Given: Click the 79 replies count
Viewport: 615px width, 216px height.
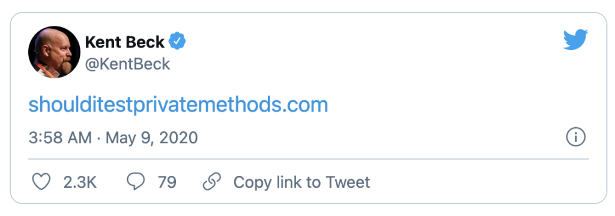Looking at the screenshot, I should [167, 182].
